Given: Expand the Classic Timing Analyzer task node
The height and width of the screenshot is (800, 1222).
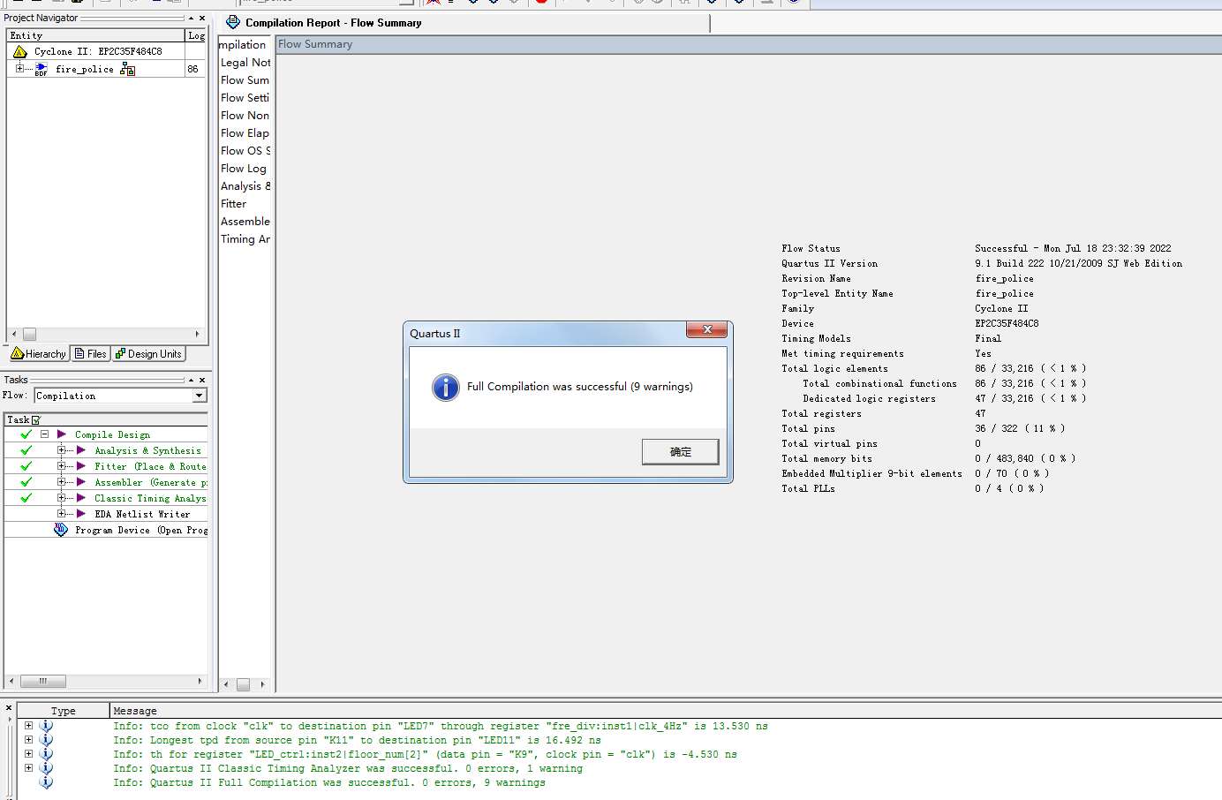Looking at the screenshot, I should point(62,498).
